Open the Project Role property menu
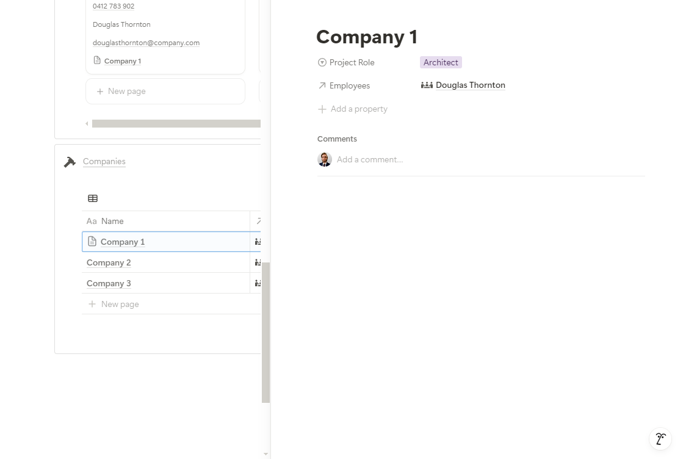Viewport: 683px width, 459px height. tap(352, 62)
